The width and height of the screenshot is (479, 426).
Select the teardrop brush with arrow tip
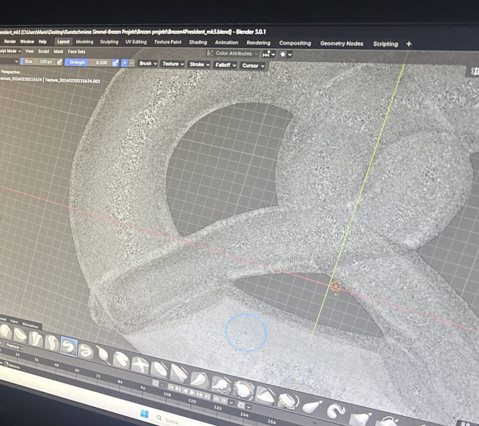coord(312,407)
